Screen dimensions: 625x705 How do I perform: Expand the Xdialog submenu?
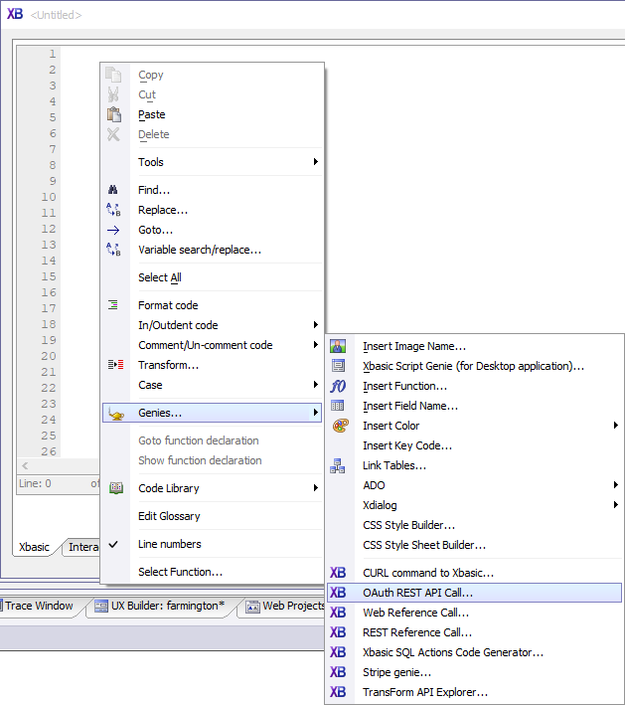616,505
